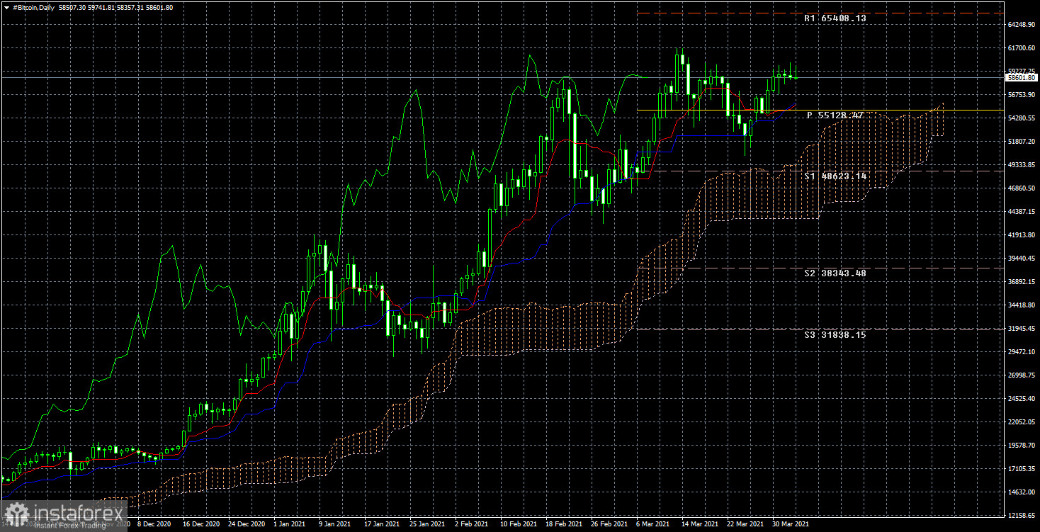Screen dimensions: 1040x532
Task: Select the S2 38343.48 support label
Action: click(x=835, y=273)
